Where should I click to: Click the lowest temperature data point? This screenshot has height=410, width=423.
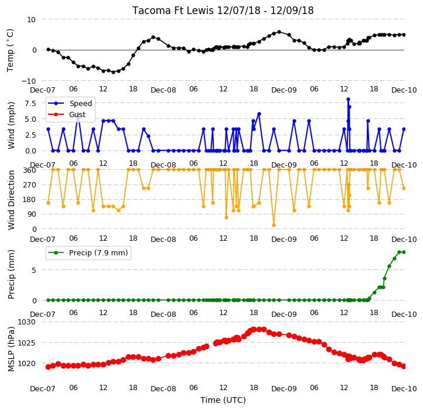[113, 72]
